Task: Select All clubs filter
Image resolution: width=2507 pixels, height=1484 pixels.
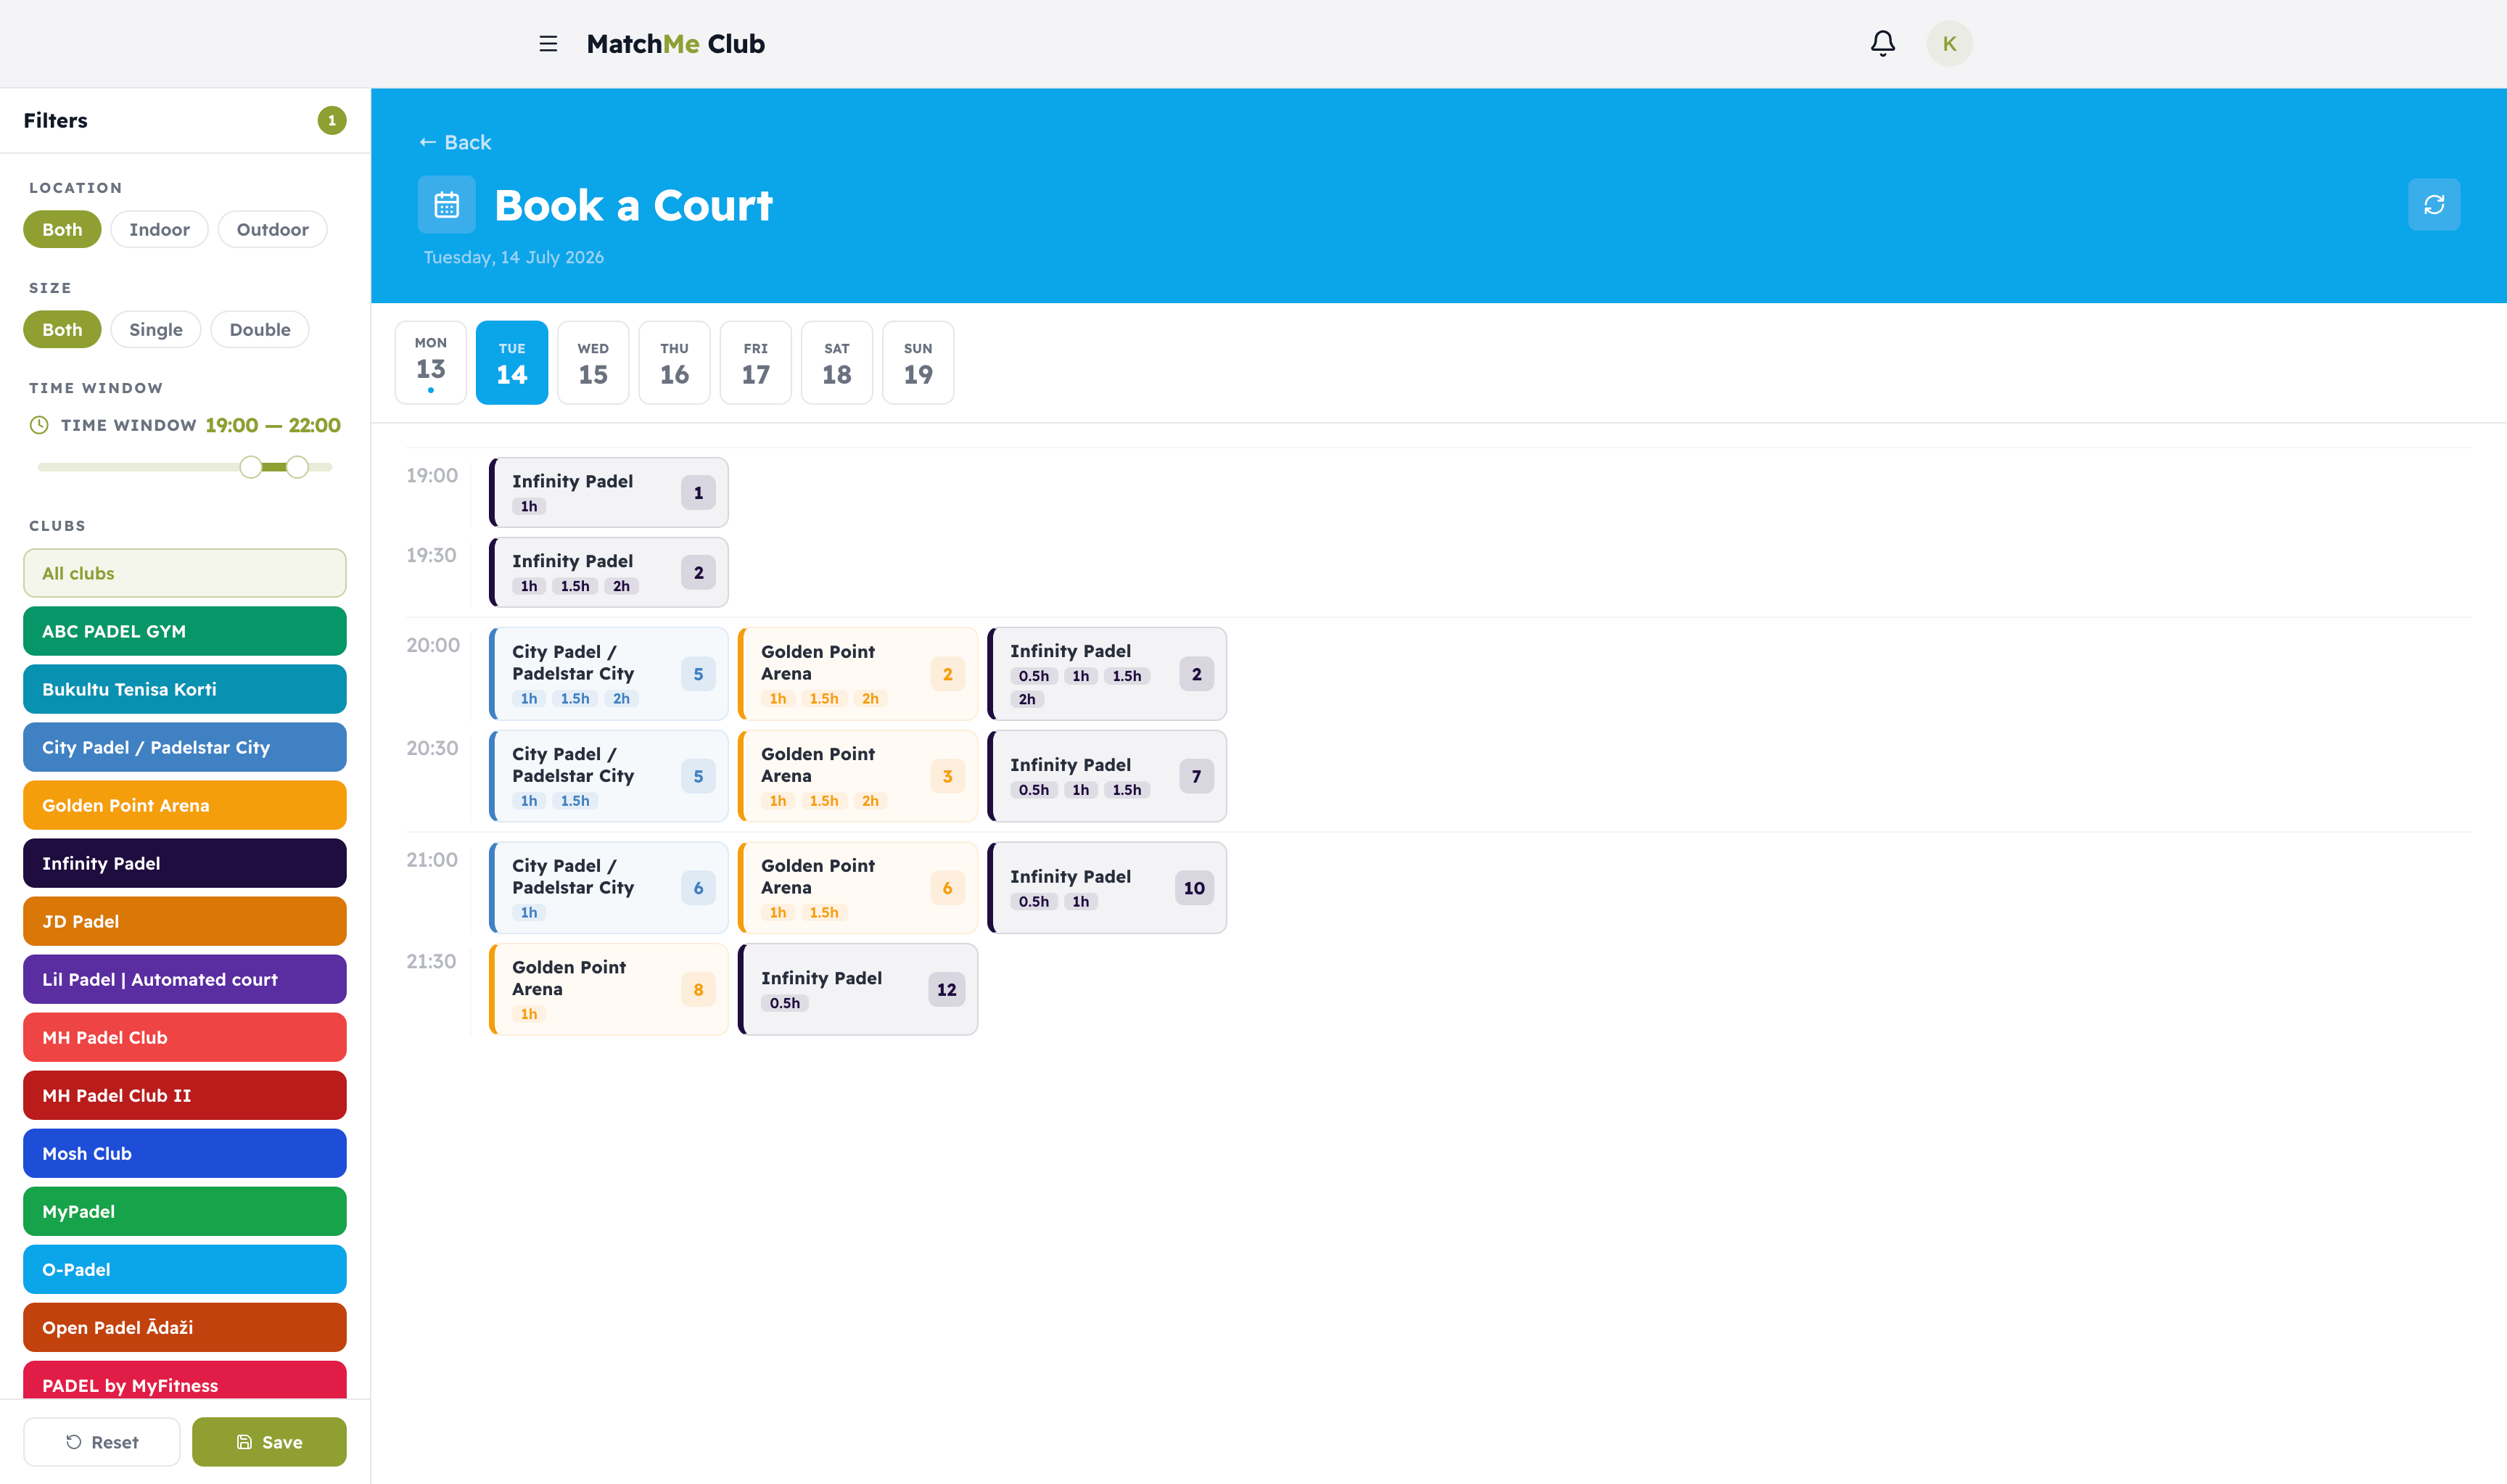Action: 185,573
